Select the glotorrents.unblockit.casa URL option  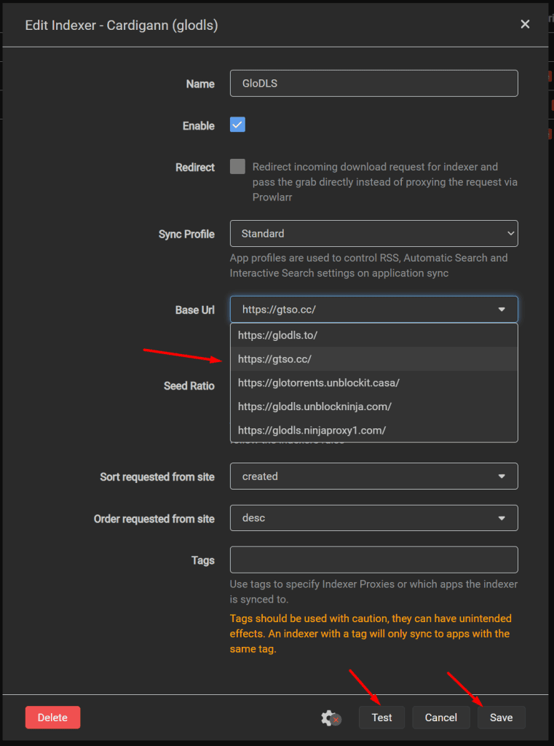coord(318,382)
